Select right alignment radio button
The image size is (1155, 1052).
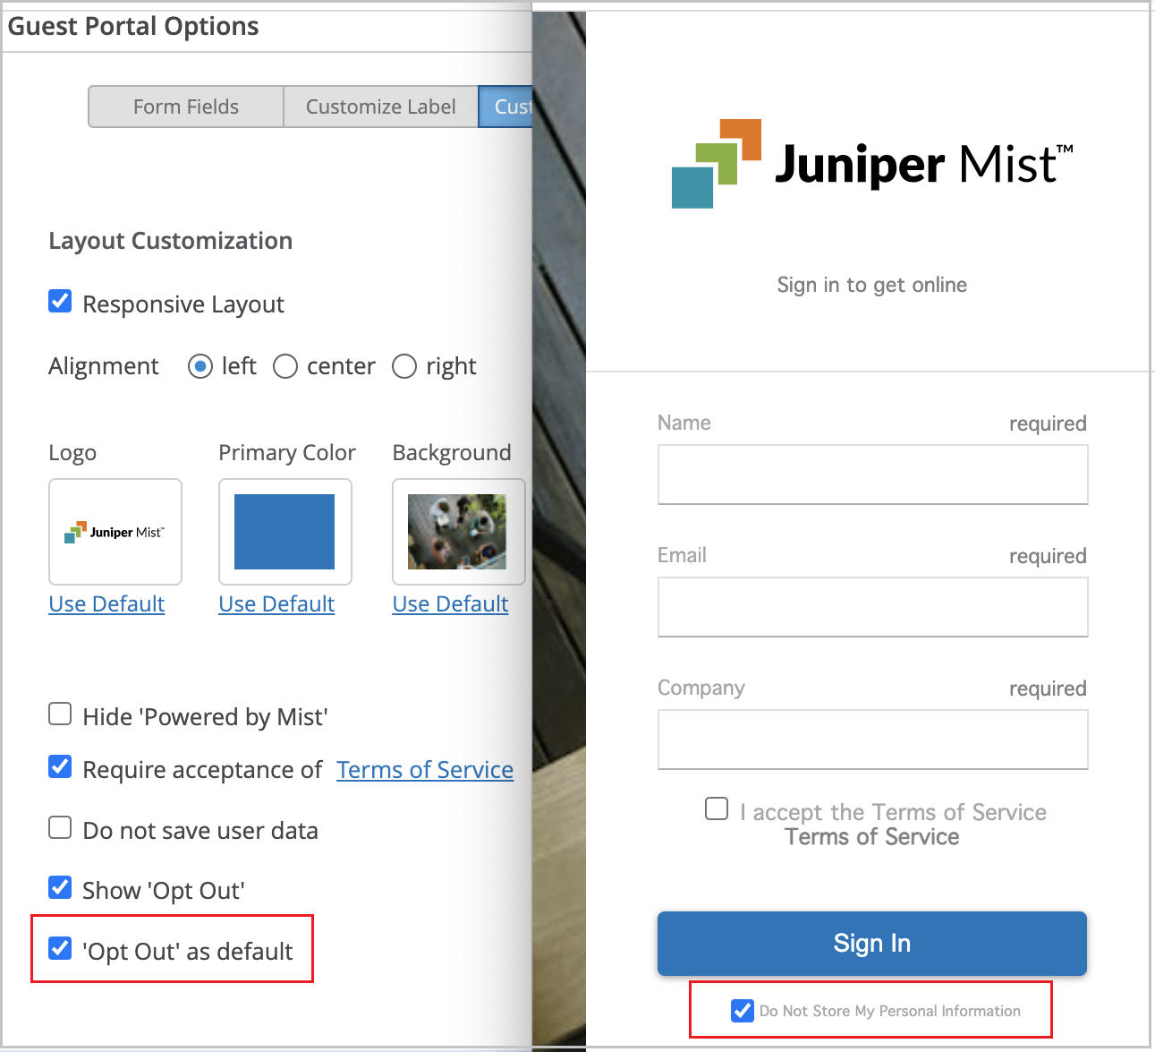coord(404,366)
